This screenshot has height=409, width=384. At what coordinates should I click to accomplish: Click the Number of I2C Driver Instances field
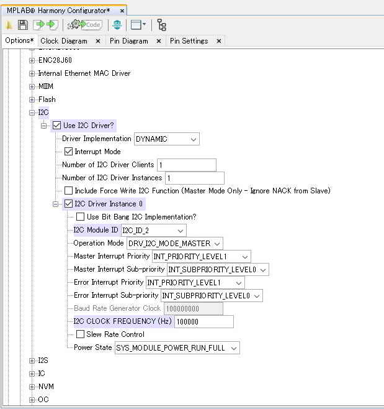195,178
